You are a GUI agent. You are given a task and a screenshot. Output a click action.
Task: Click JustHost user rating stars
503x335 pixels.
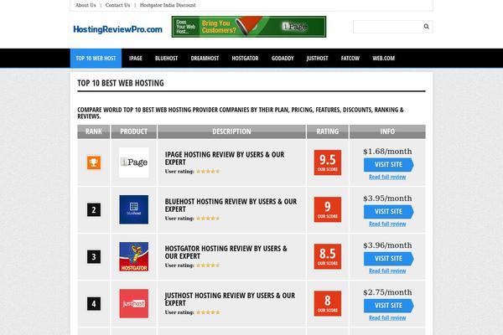click(208, 312)
